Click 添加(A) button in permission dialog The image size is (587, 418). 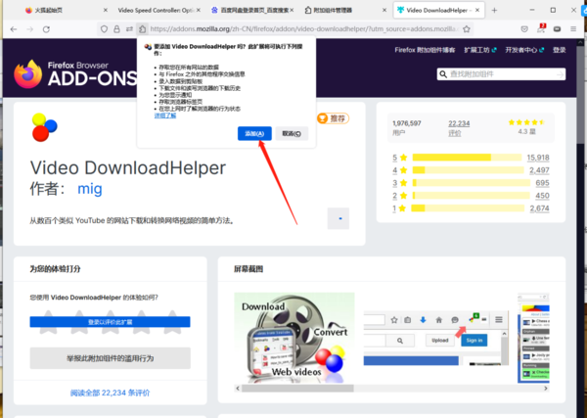coord(254,133)
